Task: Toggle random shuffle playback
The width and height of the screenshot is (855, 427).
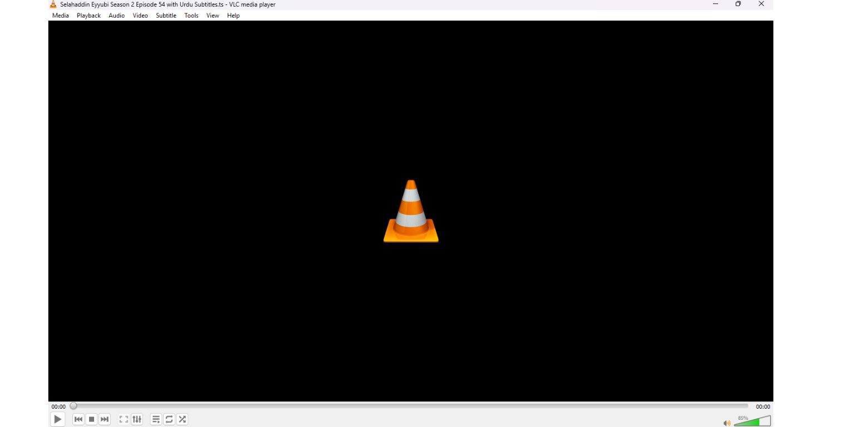Action: 182,419
